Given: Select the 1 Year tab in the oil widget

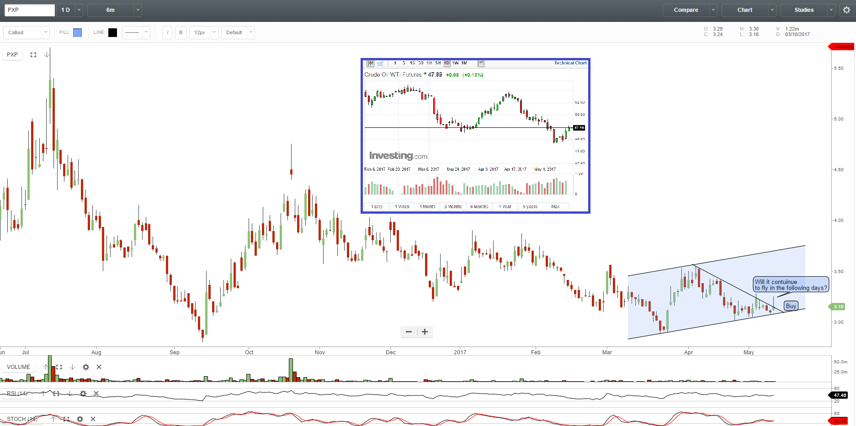Looking at the screenshot, I should (505, 206).
